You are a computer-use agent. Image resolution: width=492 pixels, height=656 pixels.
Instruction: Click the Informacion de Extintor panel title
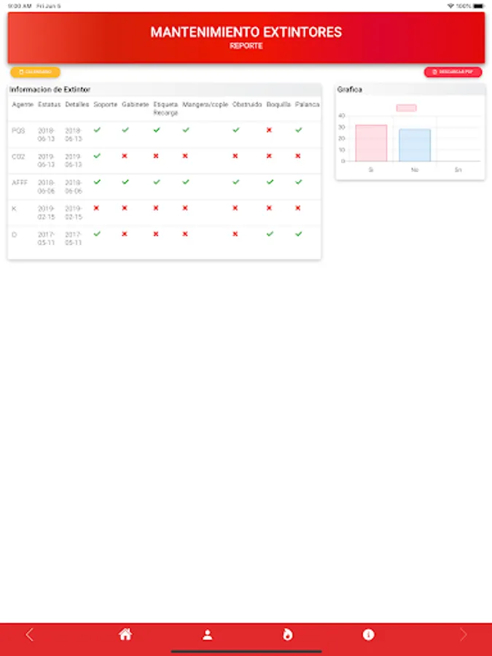point(50,90)
